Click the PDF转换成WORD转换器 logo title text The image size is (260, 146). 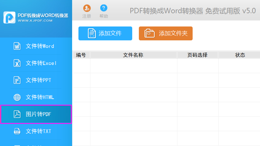coord(43,15)
